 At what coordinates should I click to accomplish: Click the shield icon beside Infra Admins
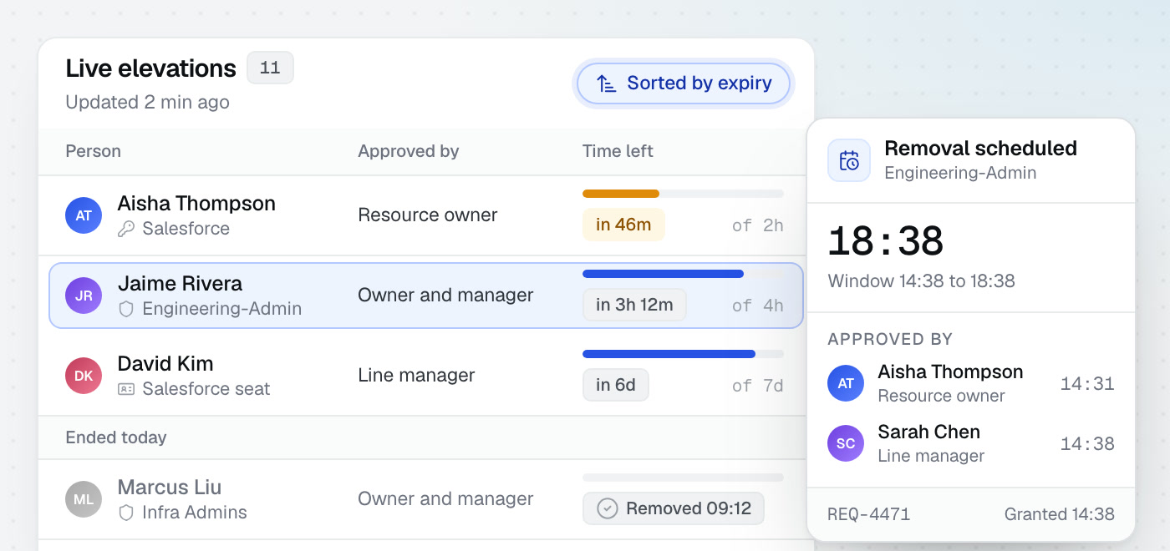[x=126, y=513]
